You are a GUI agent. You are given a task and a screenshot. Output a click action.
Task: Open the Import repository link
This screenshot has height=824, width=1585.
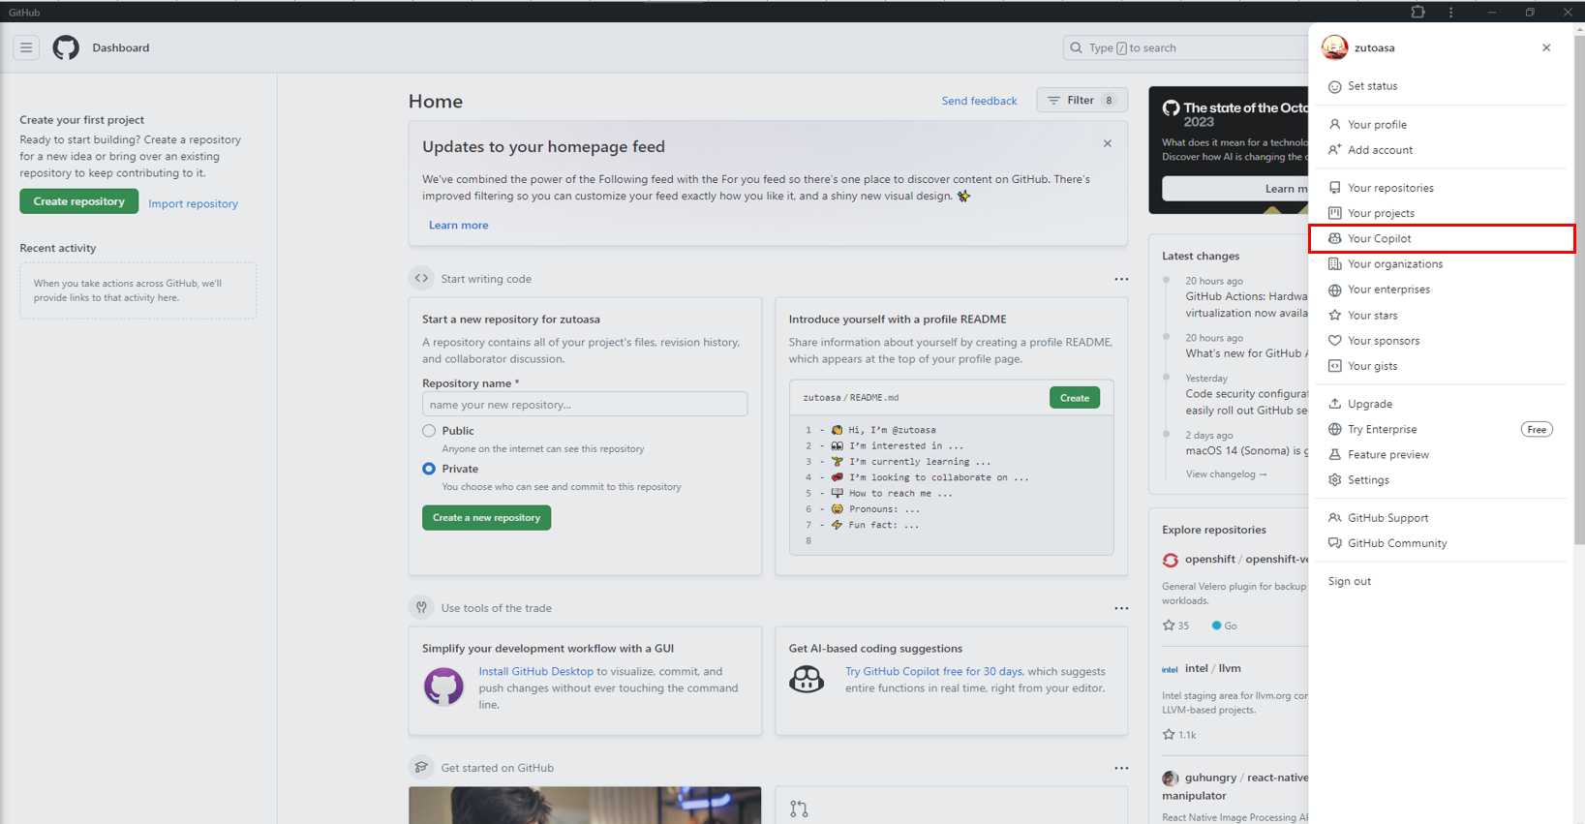point(193,203)
